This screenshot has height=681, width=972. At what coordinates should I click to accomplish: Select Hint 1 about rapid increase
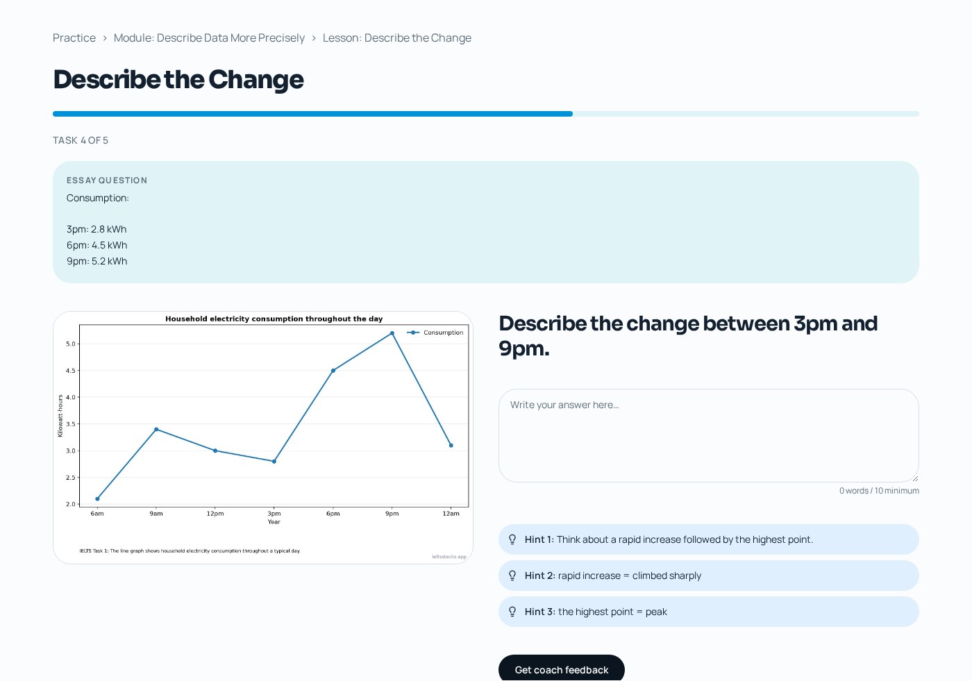pos(709,539)
